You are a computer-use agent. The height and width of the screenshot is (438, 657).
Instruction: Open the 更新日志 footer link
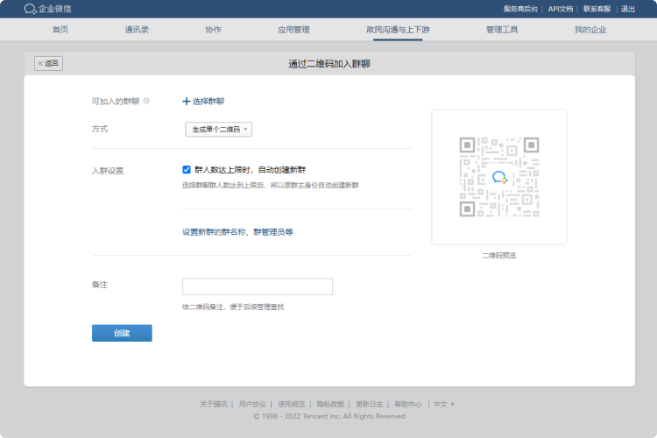(369, 404)
